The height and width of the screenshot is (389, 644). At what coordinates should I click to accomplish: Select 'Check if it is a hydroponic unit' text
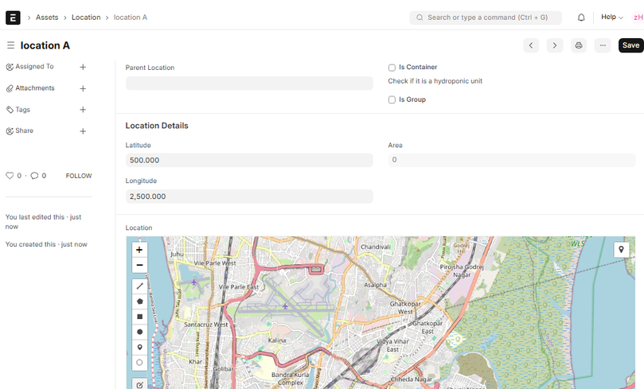coord(435,81)
